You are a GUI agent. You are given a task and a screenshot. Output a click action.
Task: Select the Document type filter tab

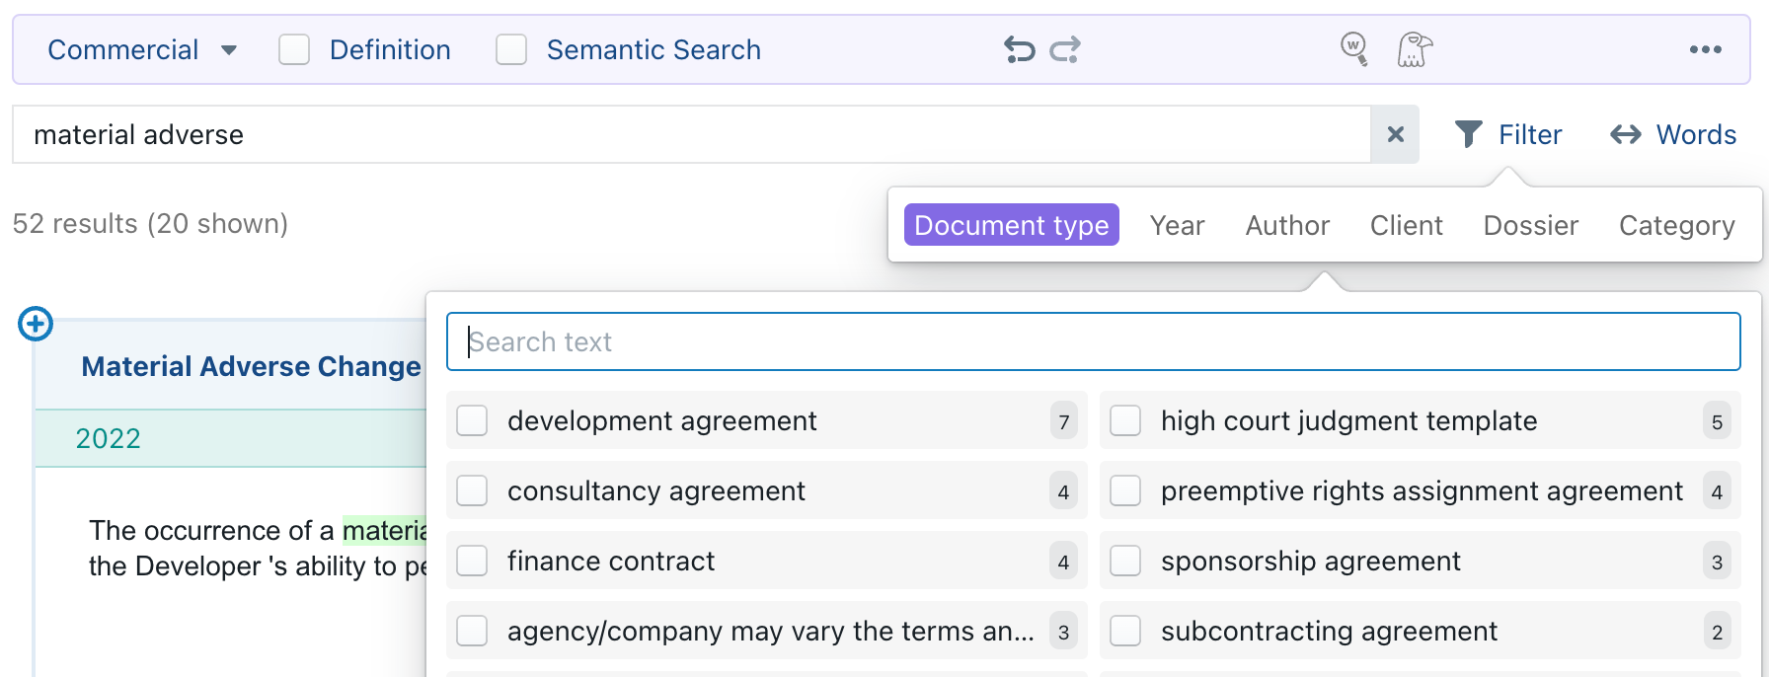click(x=1011, y=225)
